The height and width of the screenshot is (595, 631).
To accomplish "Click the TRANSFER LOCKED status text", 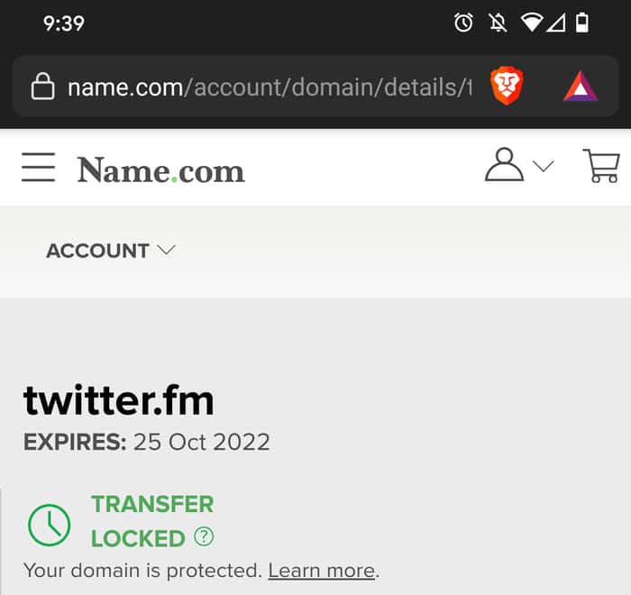I will [x=152, y=521].
